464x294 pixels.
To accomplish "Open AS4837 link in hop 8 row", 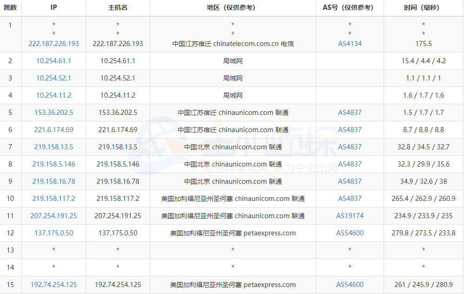I will pyautogui.click(x=350, y=164).
